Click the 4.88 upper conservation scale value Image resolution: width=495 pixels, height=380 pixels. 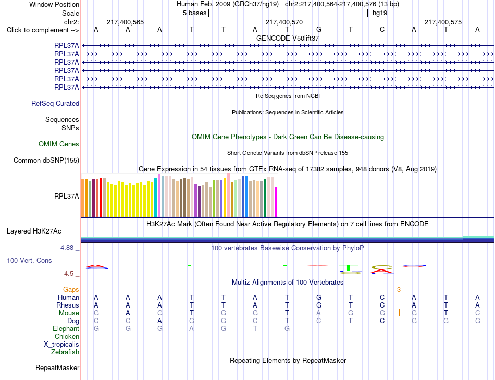(x=67, y=248)
